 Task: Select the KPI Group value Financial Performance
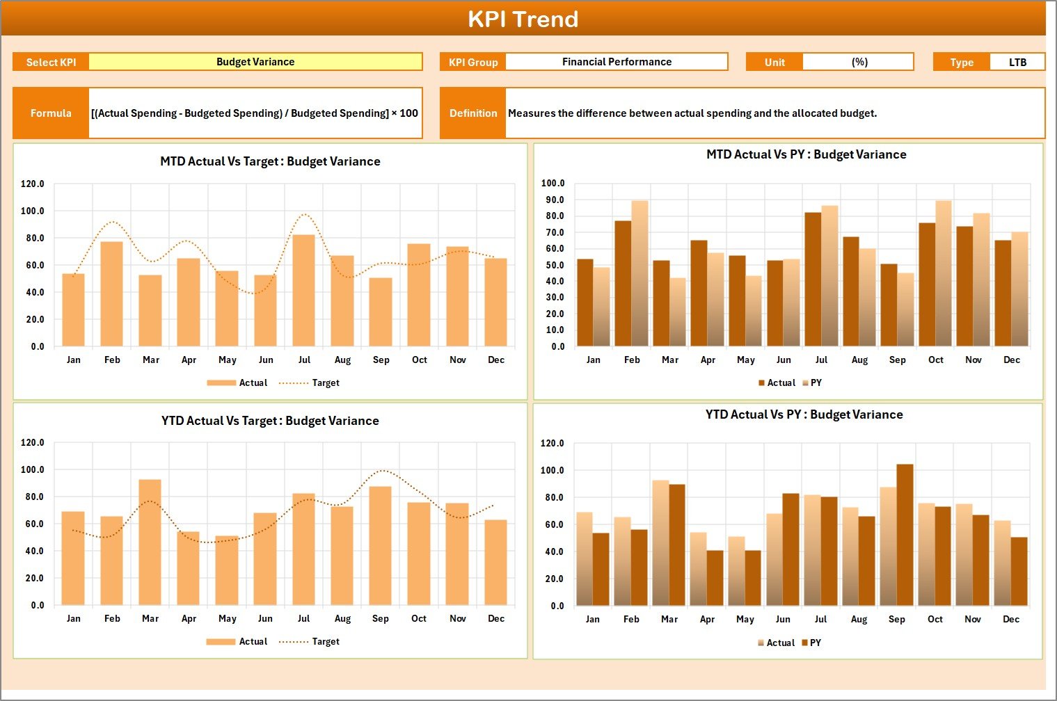(x=617, y=62)
